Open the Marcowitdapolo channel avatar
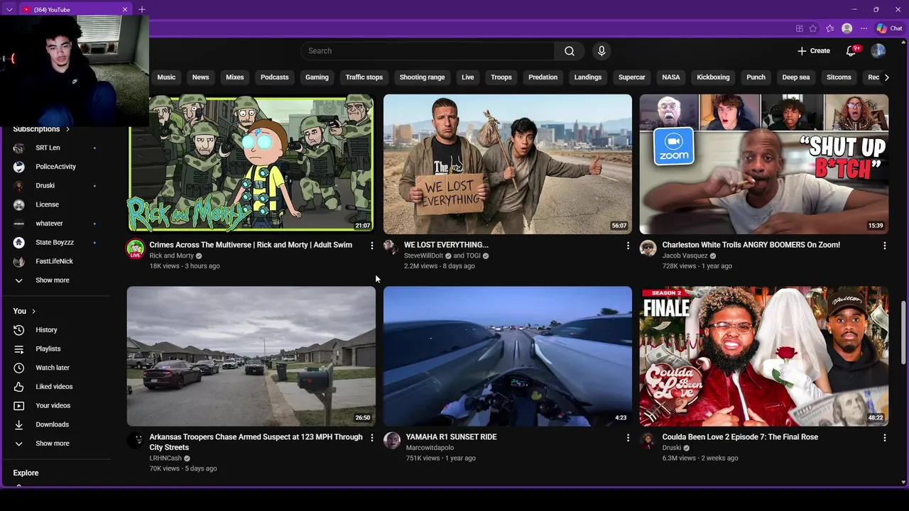This screenshot has width=909, height=511. 392,440
